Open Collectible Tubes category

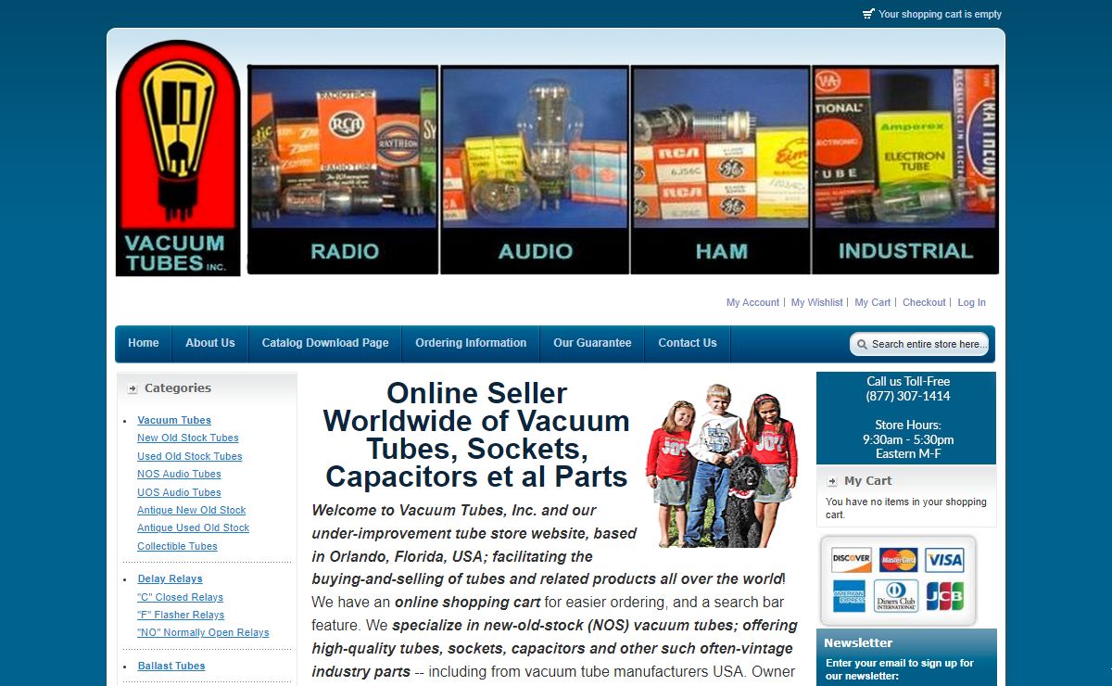(177, 546)
